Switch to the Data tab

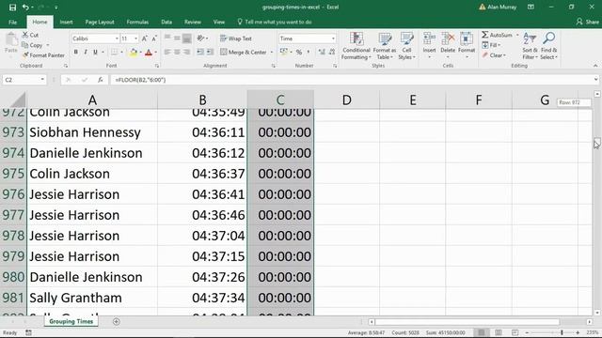pos(166,23)
